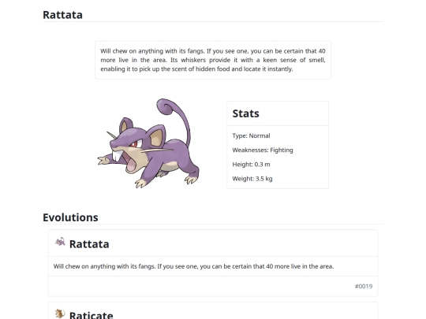Click the small Rattata sprite icon
Viewport: 426px width, 319px height.
click(60, 242)
